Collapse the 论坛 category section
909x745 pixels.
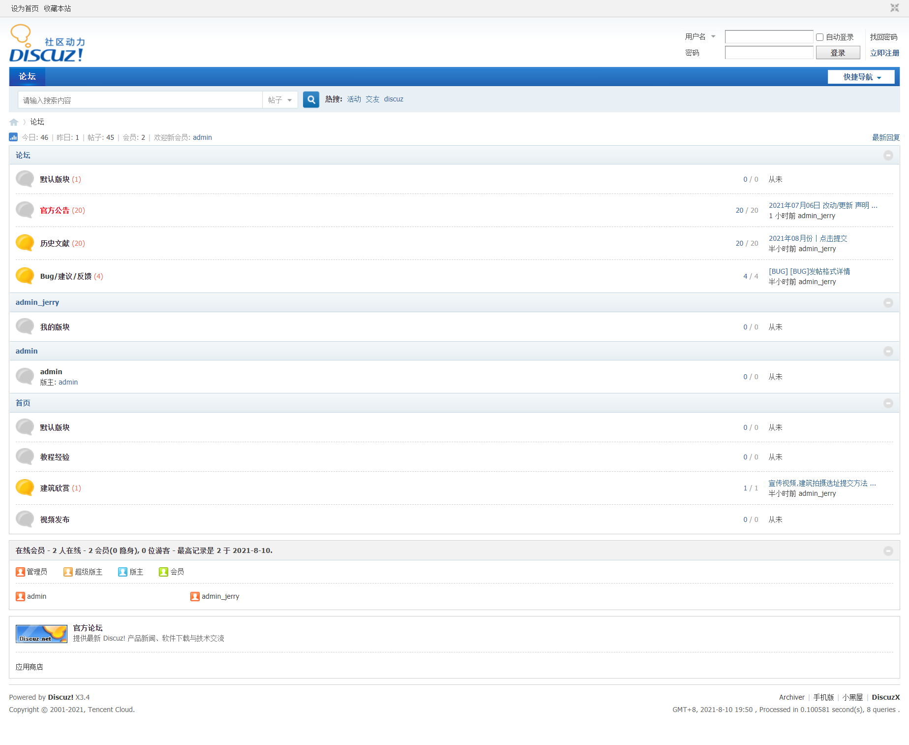(888, 156)
